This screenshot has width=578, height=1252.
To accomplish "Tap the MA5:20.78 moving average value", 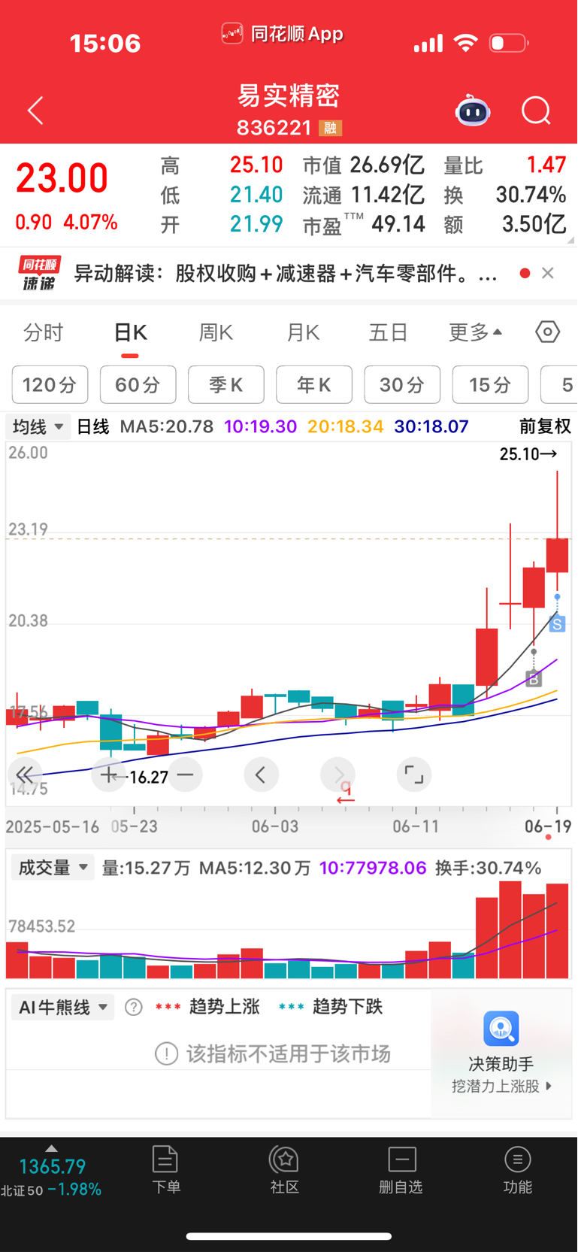I will tap(167, 427).
